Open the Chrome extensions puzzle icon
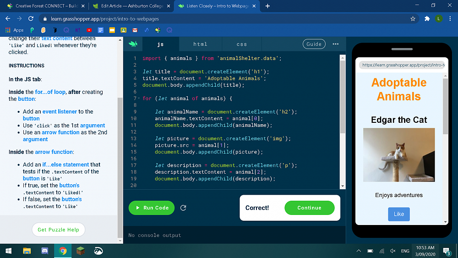The image size is (458, 258). coord(427,19)
